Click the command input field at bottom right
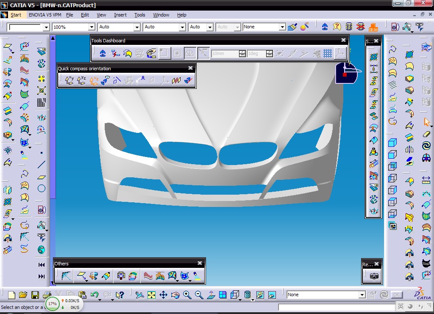Image resolution: width=434 pixels, height=314 pixels. tap(337, 307)
